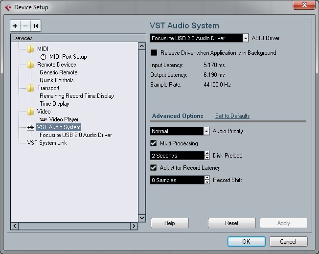Open the Audio Priority dropdown
Screen dimensions: 319x254
coord(206,131)
